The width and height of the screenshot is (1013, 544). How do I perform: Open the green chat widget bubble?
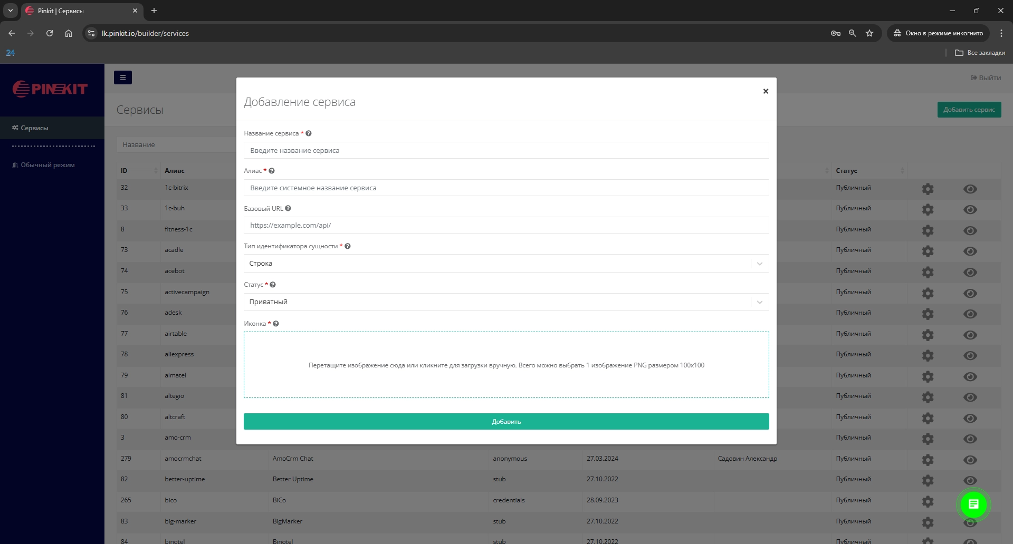[973, 504]
